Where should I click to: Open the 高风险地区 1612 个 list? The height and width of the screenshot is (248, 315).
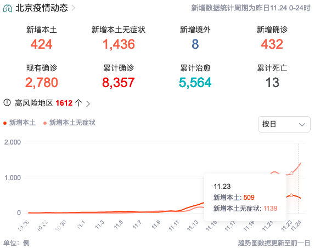(48, 103)
